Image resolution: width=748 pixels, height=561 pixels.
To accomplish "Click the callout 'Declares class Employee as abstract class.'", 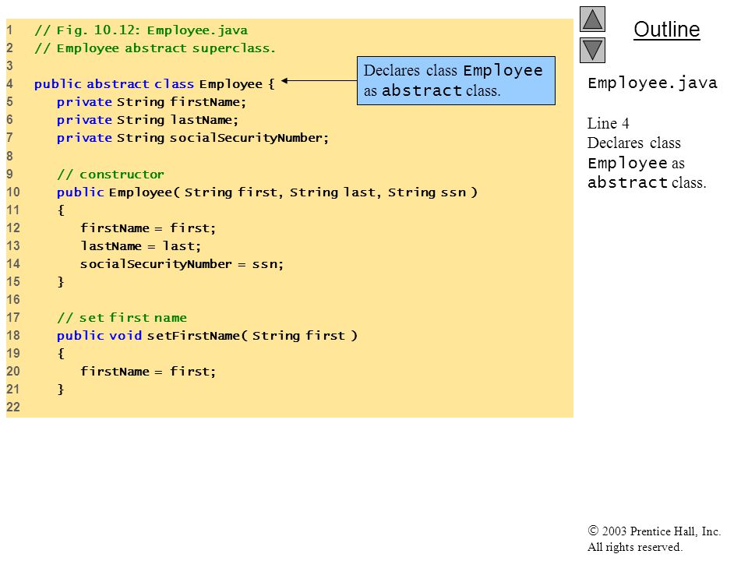I will click(x=456, y=80).
